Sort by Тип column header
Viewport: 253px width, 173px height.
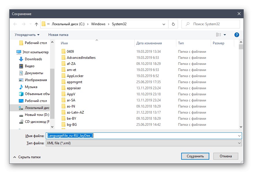[181, 43]
